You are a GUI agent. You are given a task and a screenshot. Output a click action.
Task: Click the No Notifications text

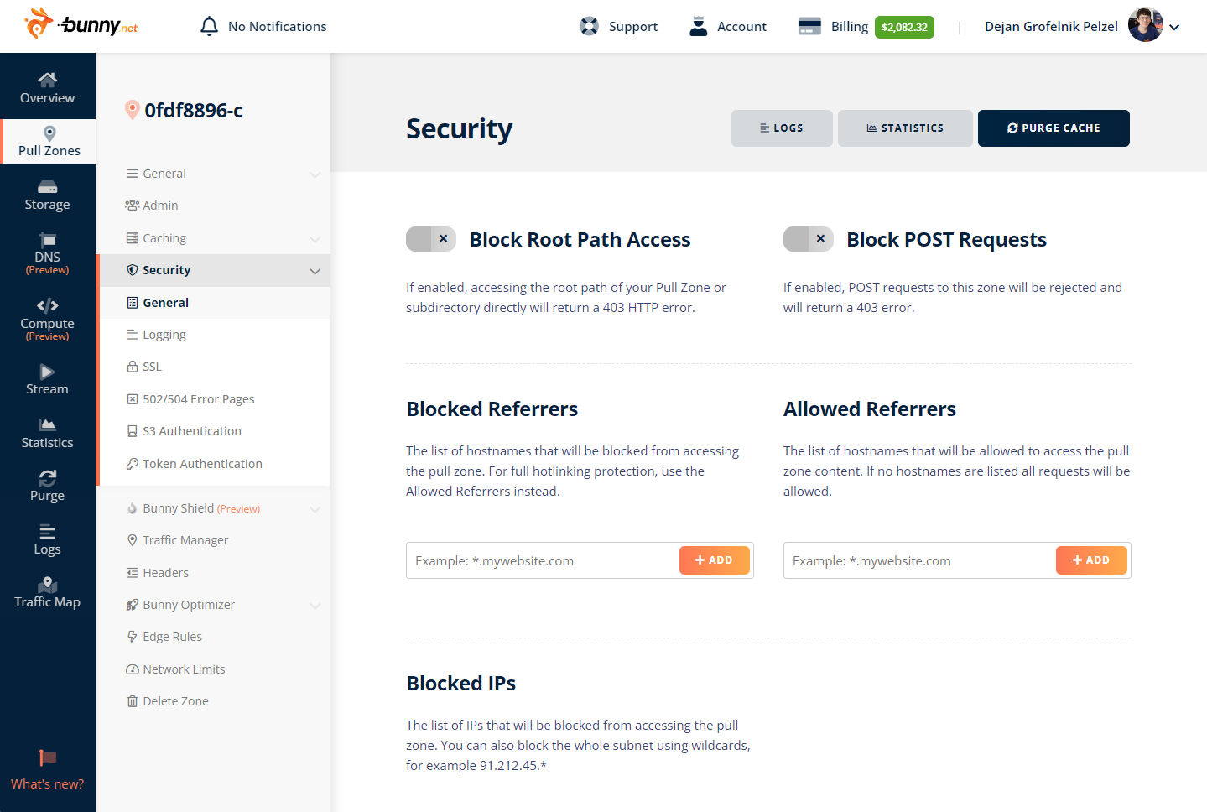(278, 27)
